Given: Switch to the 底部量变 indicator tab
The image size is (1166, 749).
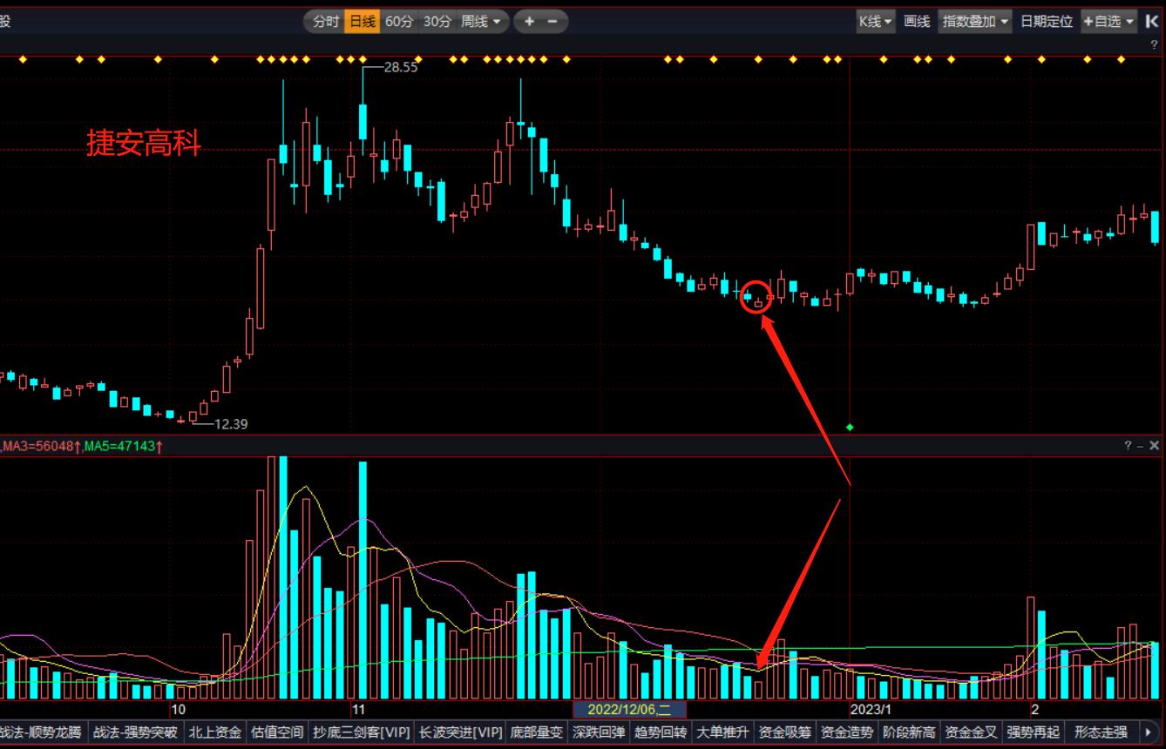Looking at the screenshot, I should 537,732.
